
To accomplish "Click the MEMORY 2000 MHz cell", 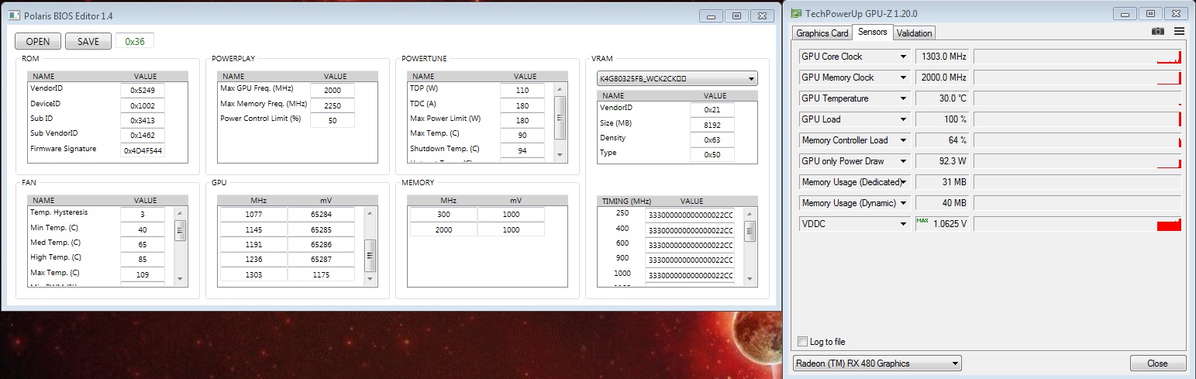I will click(443, 229).
